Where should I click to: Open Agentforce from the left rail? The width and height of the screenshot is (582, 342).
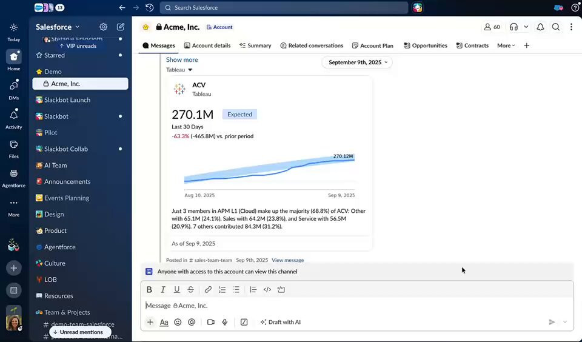14,178
